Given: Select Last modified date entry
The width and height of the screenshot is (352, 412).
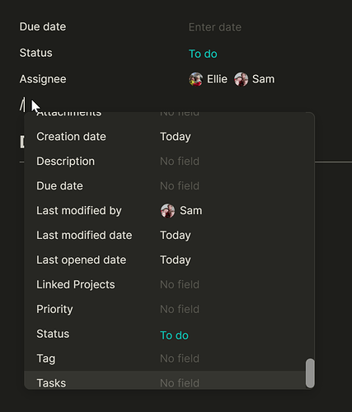Looking at the screenshot, I should (x=169, y=236).
